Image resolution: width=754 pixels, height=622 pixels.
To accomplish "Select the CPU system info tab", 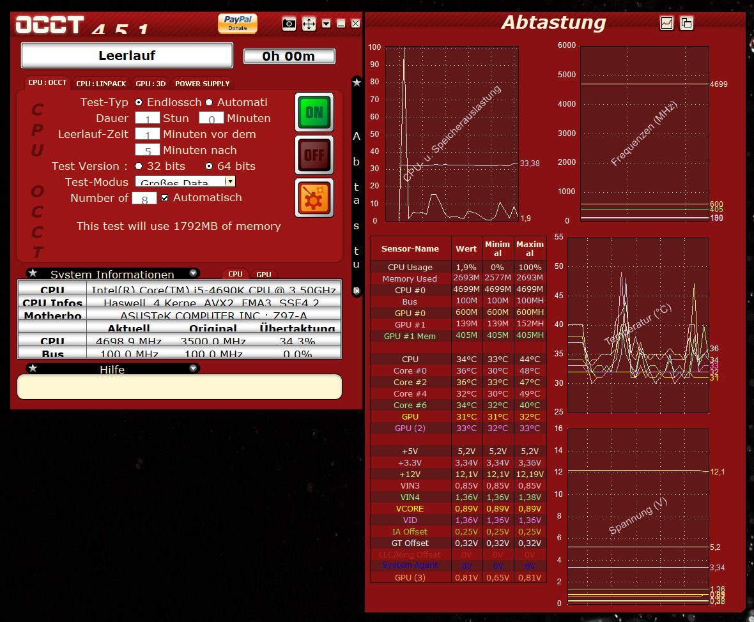I will [235, 274].
